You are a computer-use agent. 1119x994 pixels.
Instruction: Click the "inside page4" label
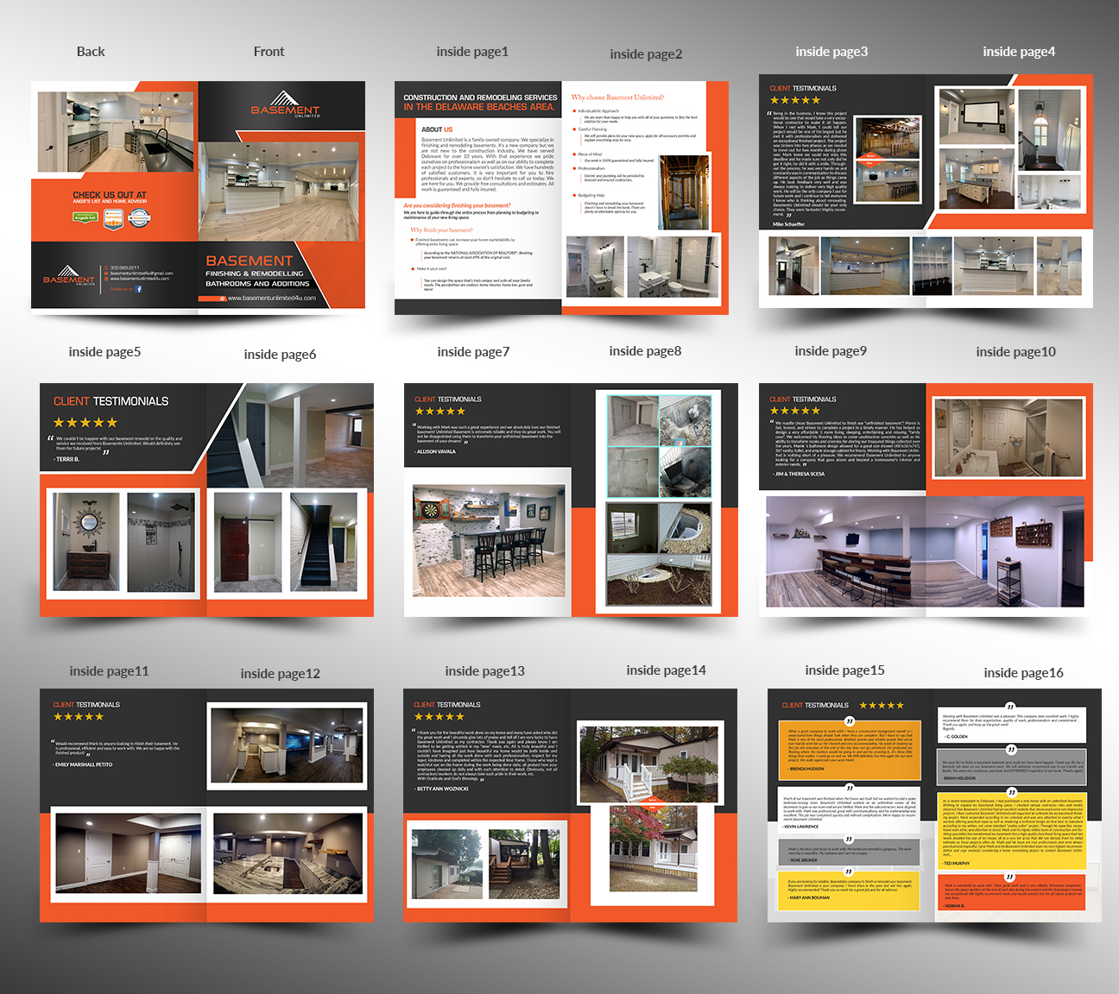(x=1019, y=52)
